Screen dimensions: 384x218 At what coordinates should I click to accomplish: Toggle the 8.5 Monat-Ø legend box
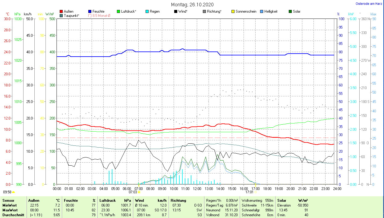click(90, 15)
